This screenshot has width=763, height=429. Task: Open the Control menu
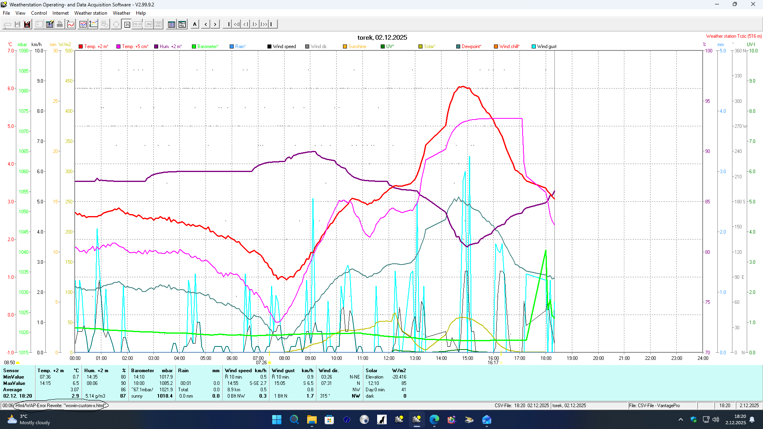click(x=39, y=13)
